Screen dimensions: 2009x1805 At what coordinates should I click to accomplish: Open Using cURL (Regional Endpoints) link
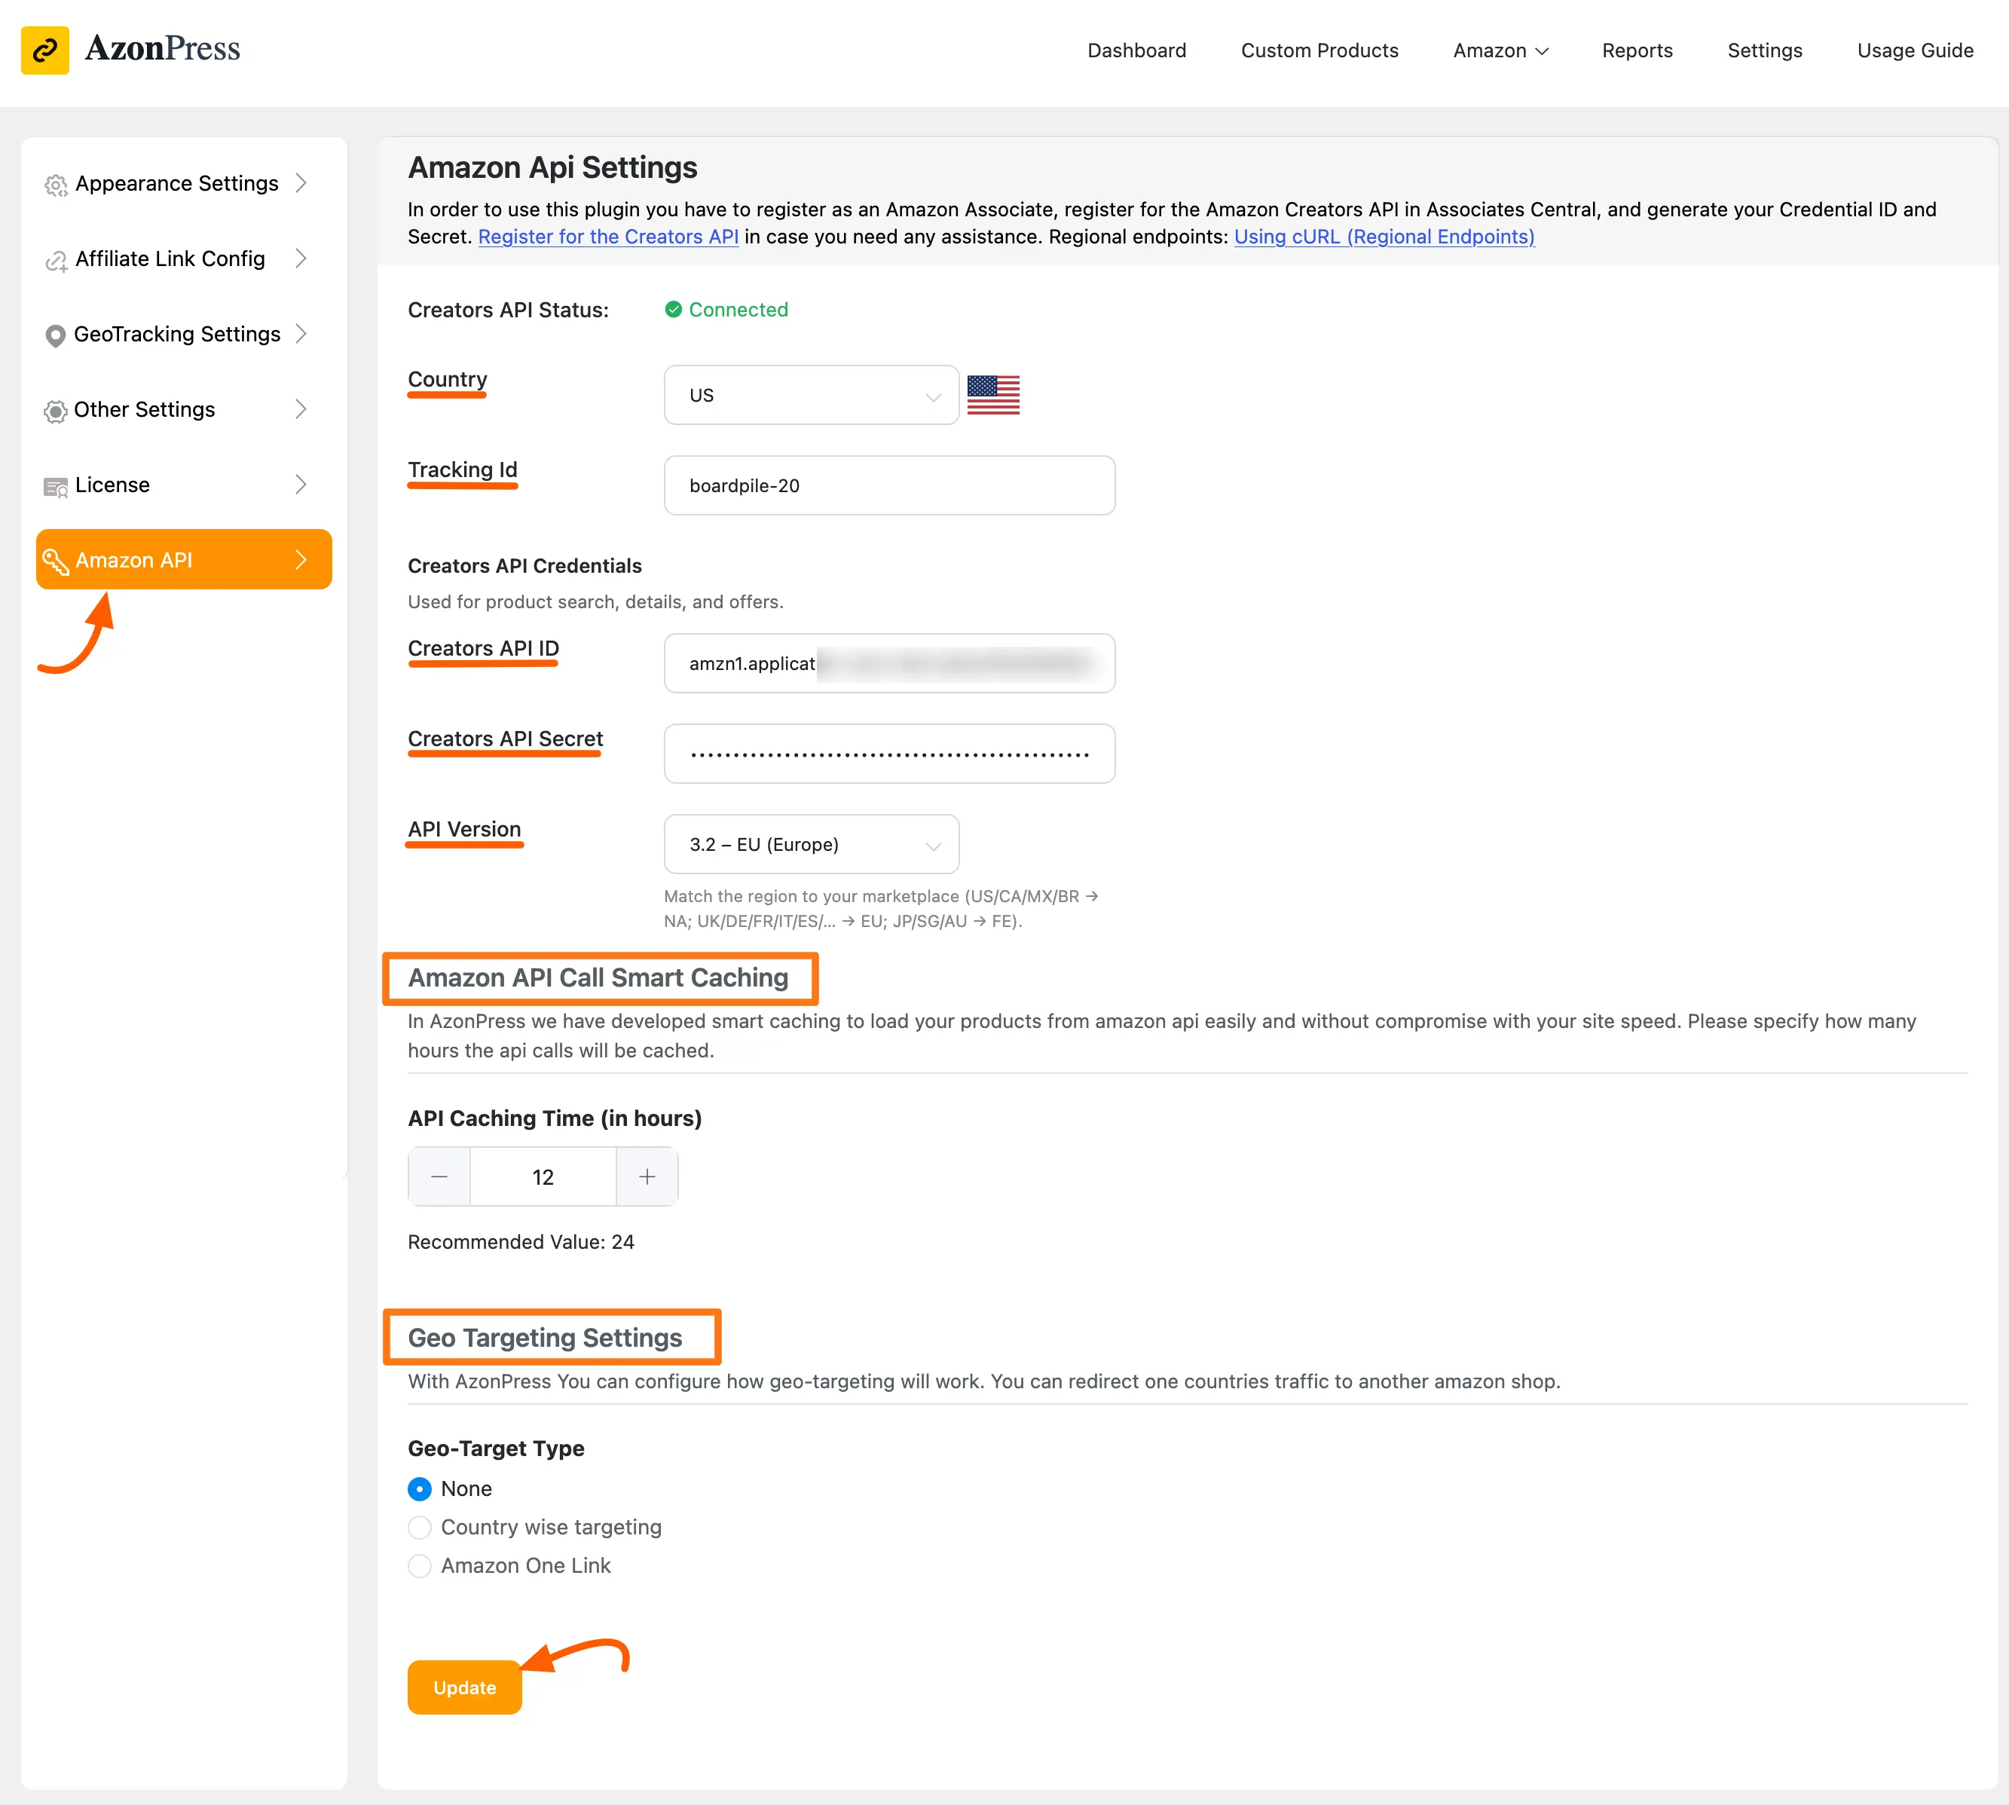coord(1384,237)
